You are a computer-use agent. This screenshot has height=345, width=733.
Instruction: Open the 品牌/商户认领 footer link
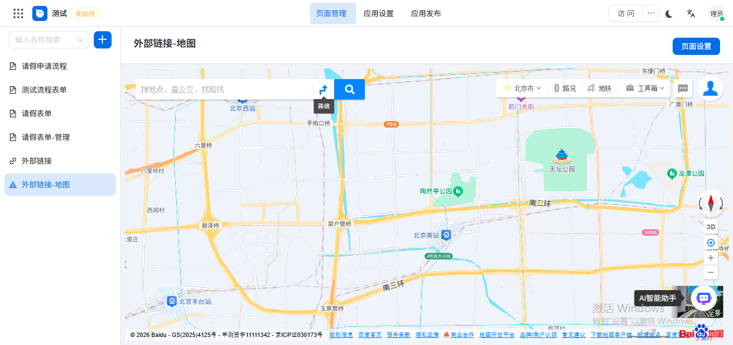click(x=538, y=335)
